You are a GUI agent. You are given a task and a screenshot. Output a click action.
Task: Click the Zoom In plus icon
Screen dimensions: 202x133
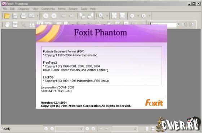coord(144,16)
